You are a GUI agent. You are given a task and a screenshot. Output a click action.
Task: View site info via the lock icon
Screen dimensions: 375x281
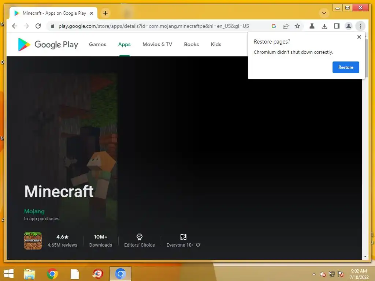coord(53,26)
